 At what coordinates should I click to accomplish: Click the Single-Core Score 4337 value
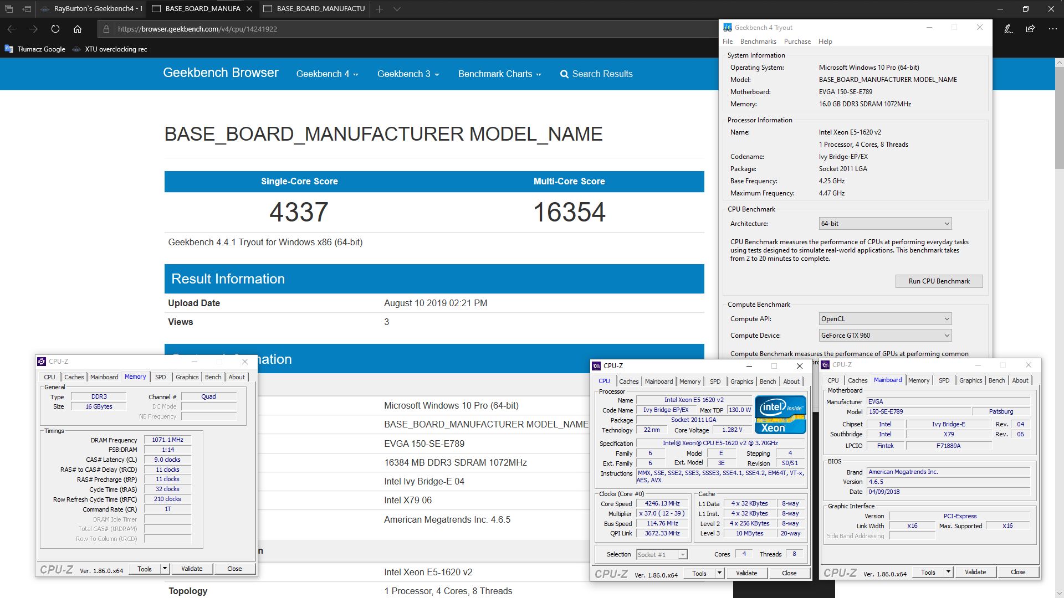(x=299, y=212)
